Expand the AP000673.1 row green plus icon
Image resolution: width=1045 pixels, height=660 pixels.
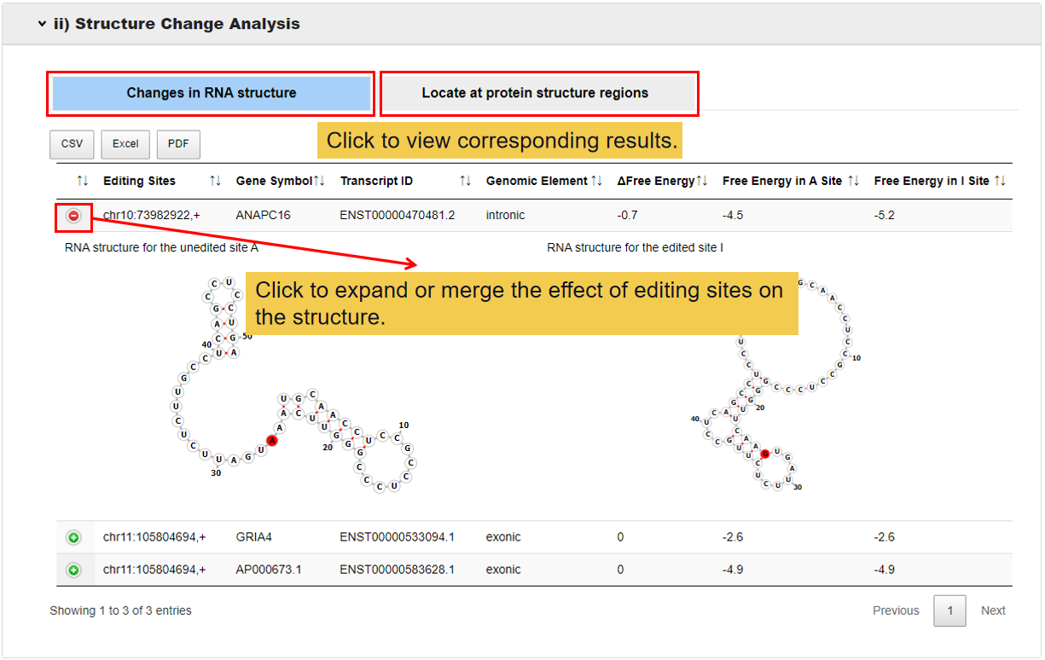[x=73, y=570]
